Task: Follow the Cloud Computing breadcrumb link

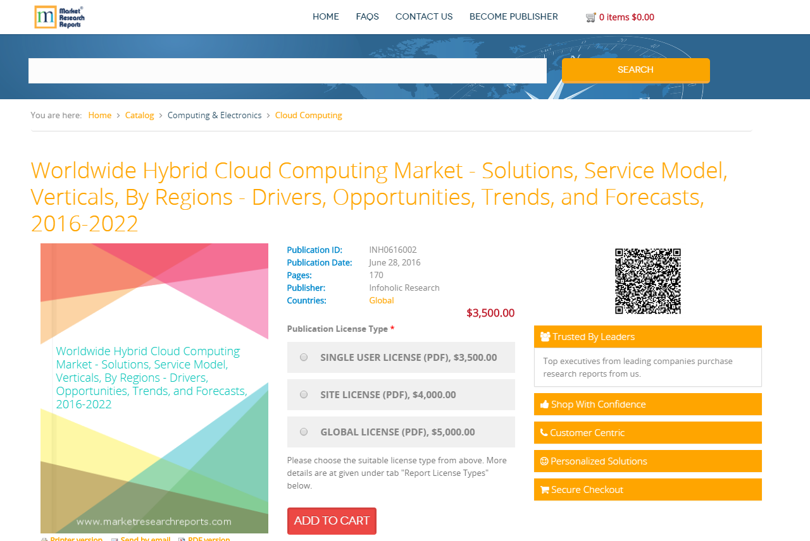Action: [309, 115]
